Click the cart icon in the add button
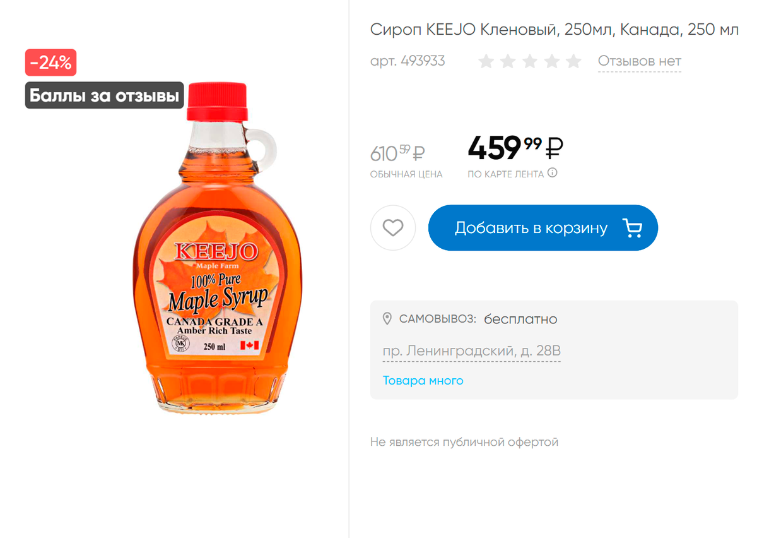The width and height of the screenshot is (757, 538). pyautogui.click(x=632, y=228)
